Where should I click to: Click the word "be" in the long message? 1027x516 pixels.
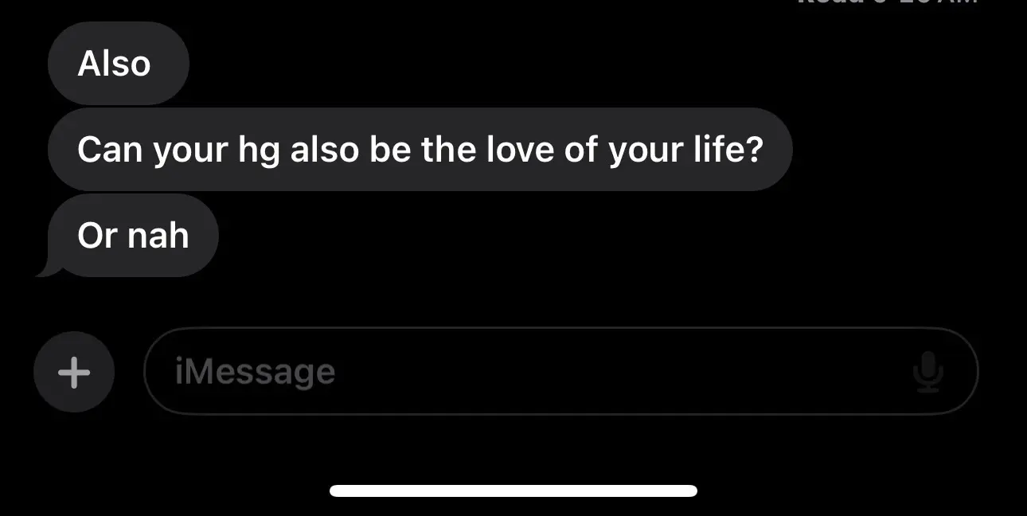tap(390, 149)
